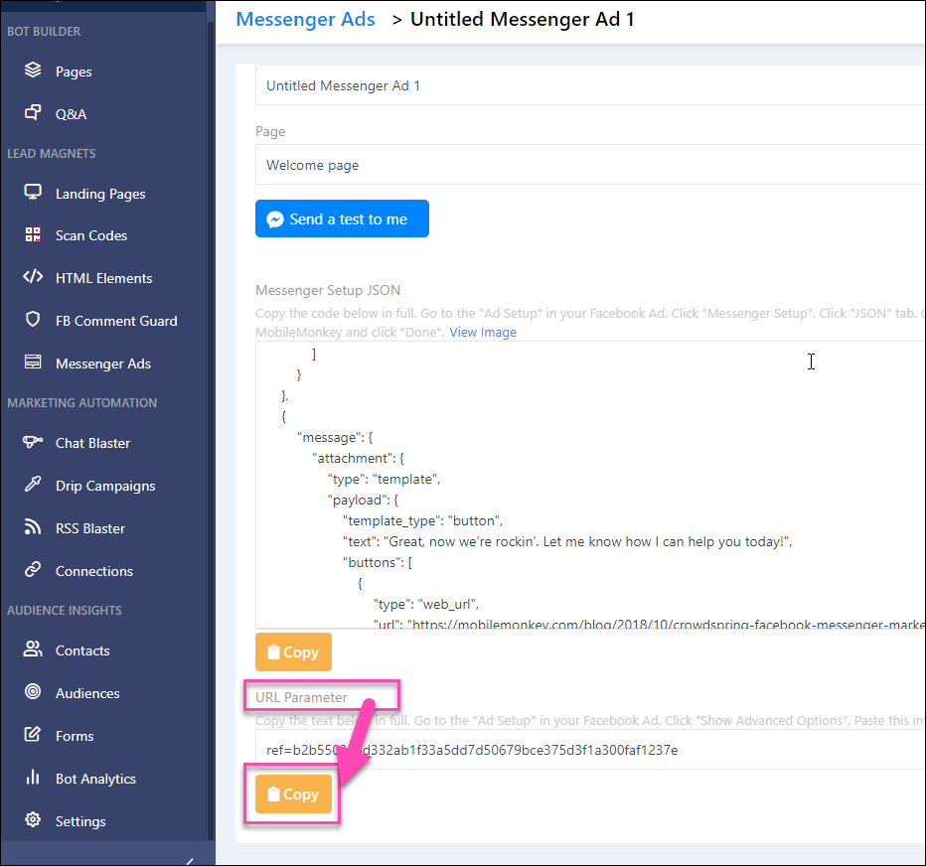Screen dimensions: 926x866
Task: Open RSS Blaster
Action: pos(90,528)
